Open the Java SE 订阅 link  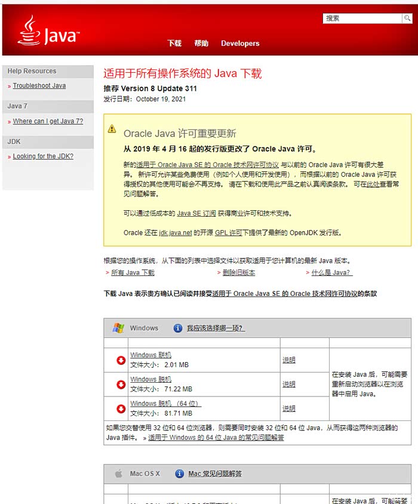point(196,213)
